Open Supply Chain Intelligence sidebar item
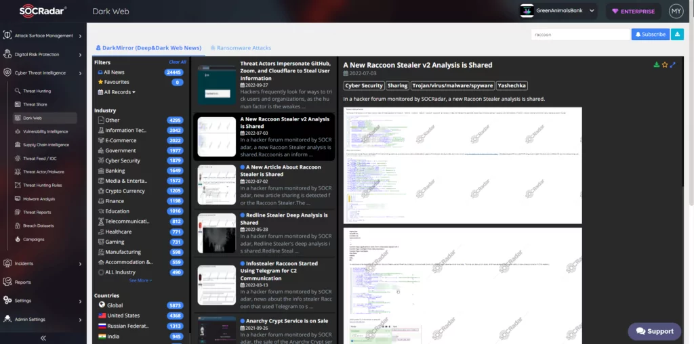 click(46, 145)
